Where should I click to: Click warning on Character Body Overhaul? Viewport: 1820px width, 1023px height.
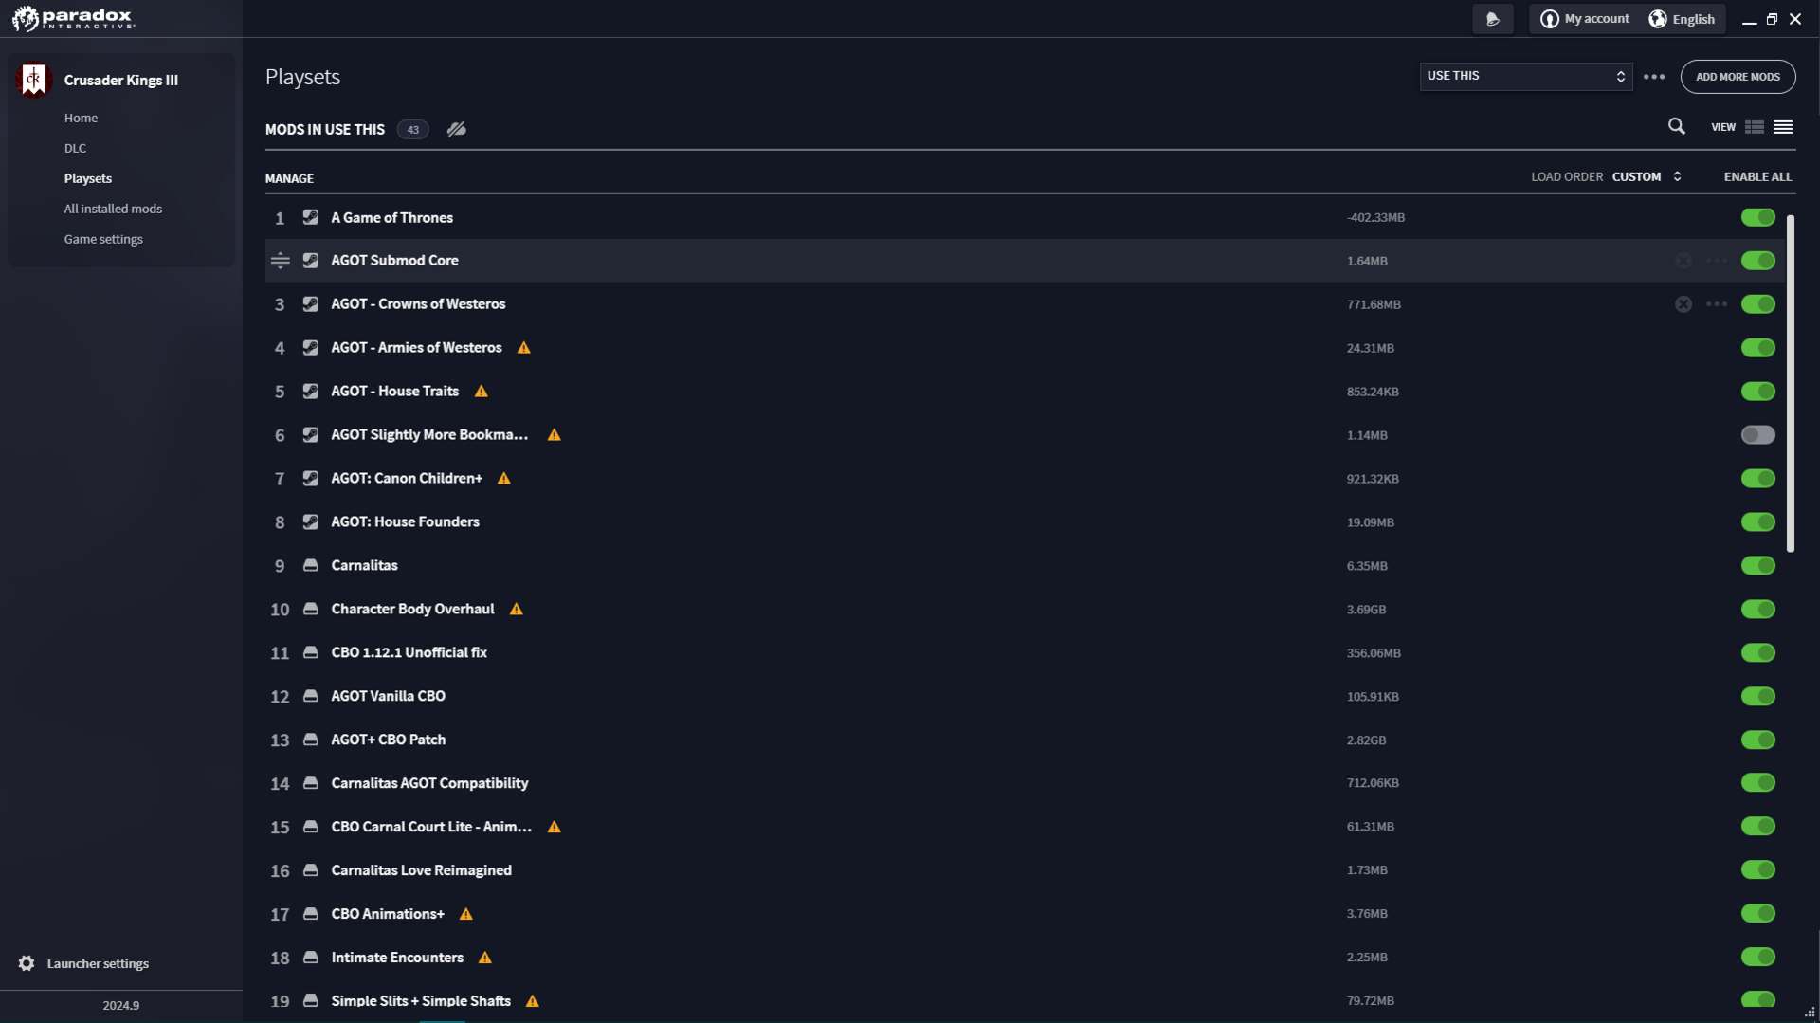click(x=517, y=609)
